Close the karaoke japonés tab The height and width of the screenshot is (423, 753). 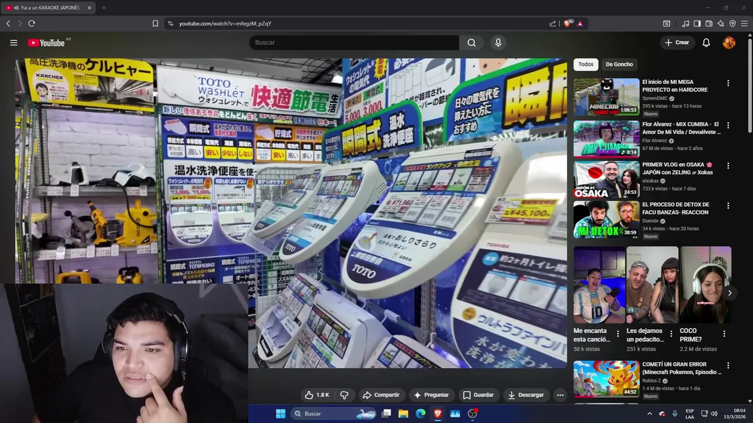[89, 8]
